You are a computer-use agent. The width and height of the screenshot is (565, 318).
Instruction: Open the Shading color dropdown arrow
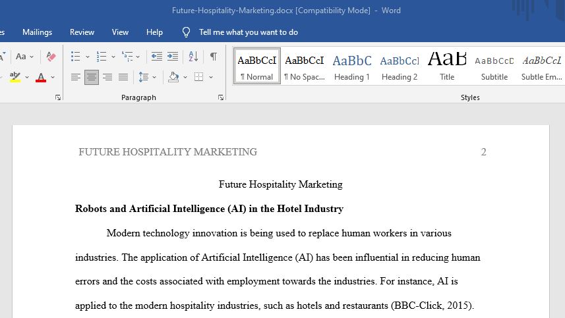point(185,77)
